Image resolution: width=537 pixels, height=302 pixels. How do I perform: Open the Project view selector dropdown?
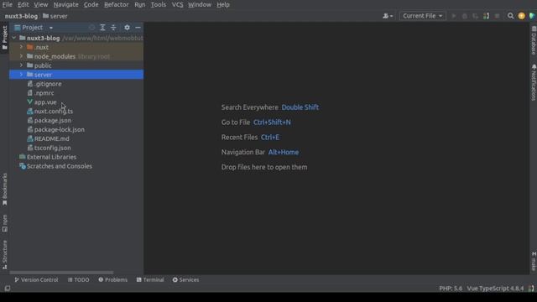click(x=34, y=28)
